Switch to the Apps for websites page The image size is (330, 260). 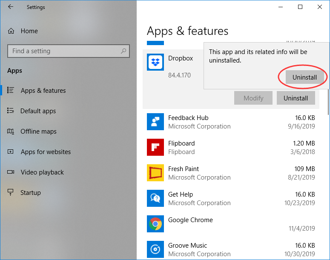pos(46,151)
